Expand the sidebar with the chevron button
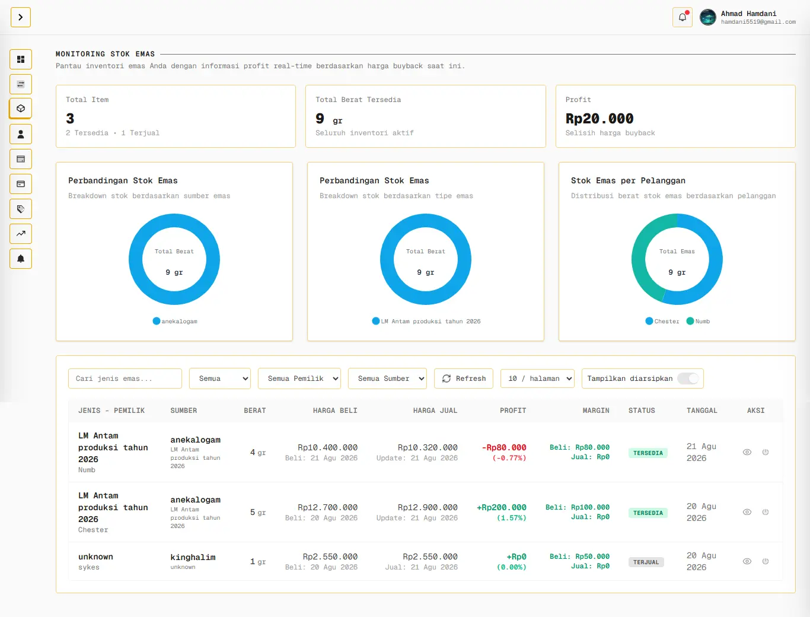This screenshot has width=810, height=617. 21,17
